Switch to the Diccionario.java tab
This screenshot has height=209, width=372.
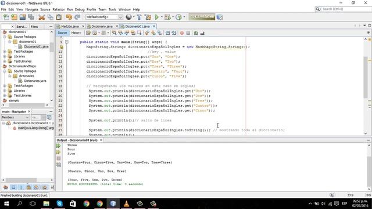[x=102, y=26]
